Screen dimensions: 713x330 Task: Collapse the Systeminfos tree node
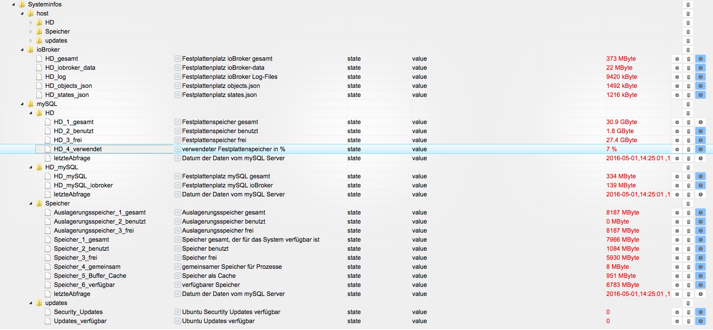coord(13,5)
